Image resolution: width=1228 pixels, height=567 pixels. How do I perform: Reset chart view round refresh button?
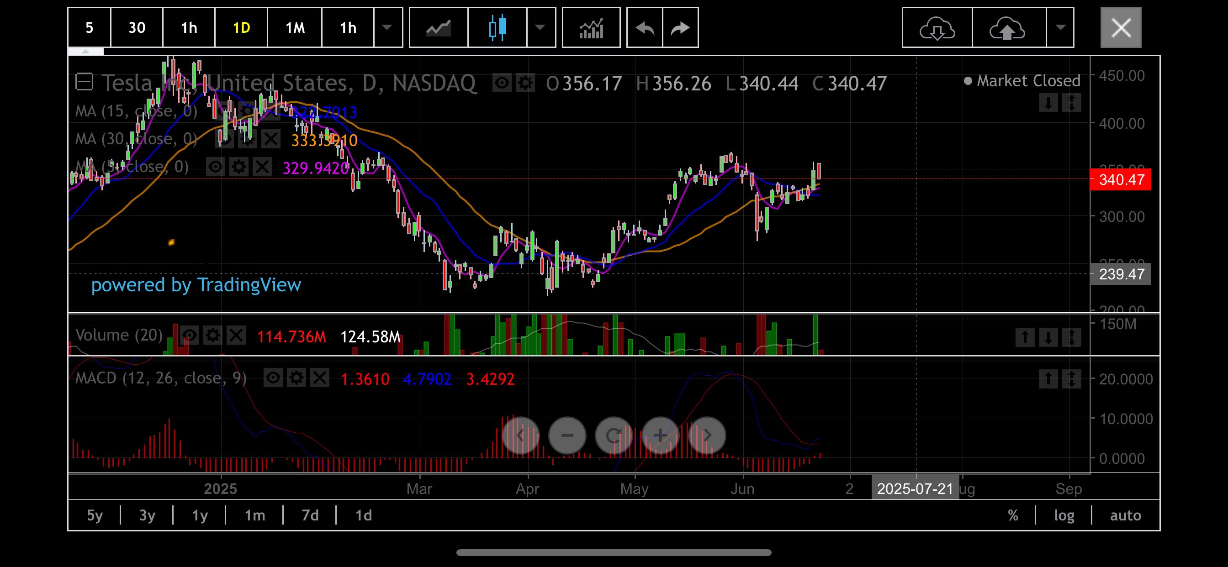pyautogui.click(x=614, y=436)
